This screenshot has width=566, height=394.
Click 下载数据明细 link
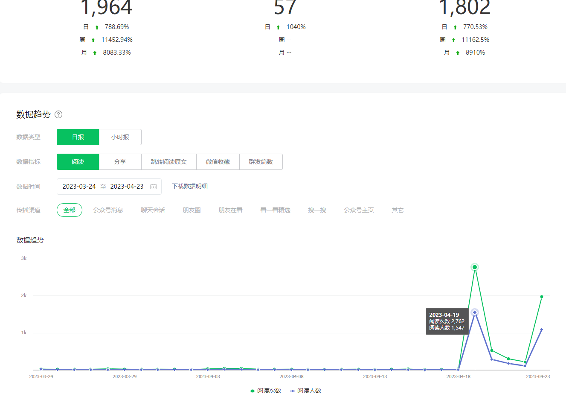pyautogui.click(x=190, y=186)
